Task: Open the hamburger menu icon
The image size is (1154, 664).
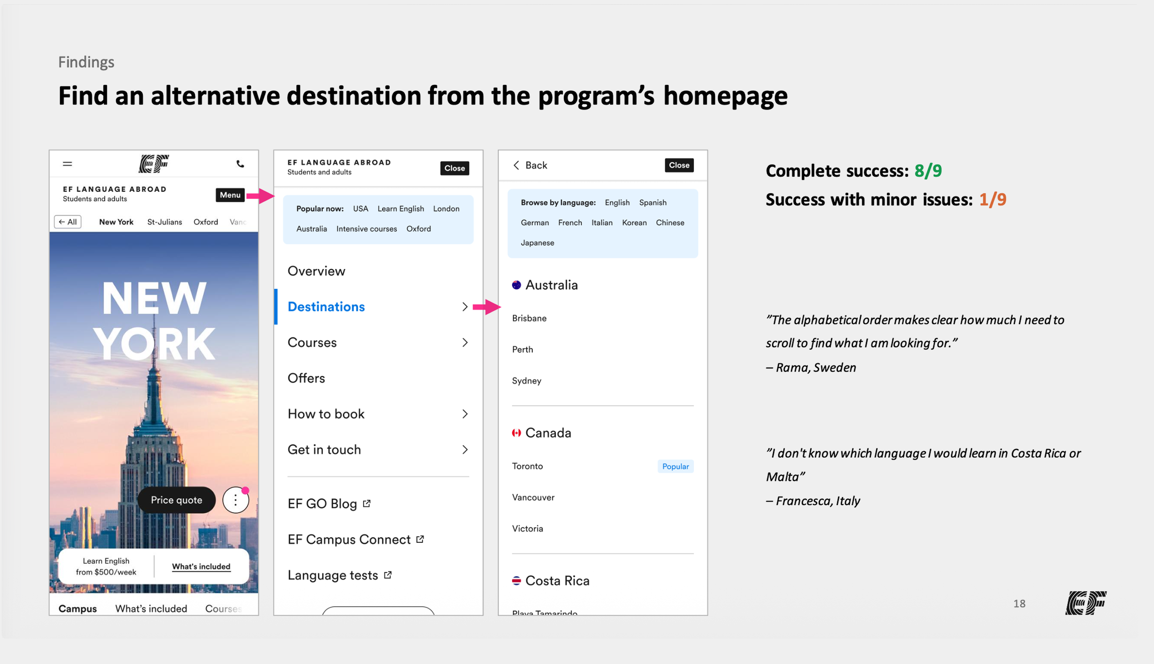Action: coord(68,164)
